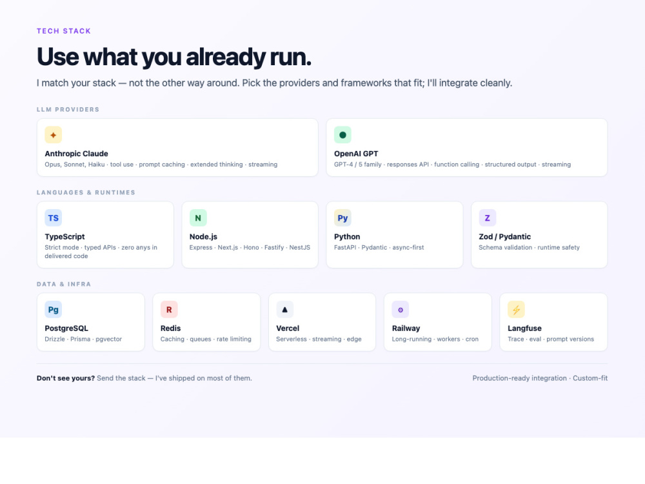Click the 'I match your stack' subtitle

click(x=274, y=83)
